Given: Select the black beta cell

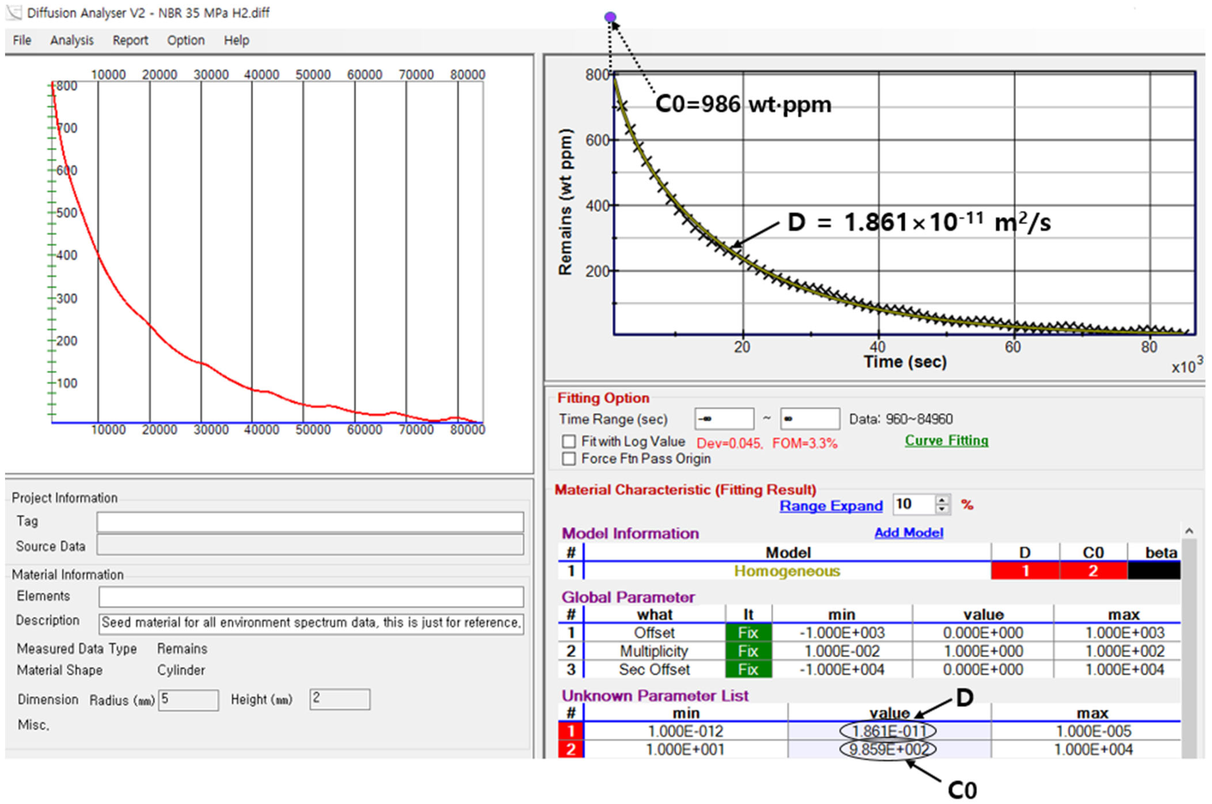Looking at the screenshot, I should coord(1154,571).
